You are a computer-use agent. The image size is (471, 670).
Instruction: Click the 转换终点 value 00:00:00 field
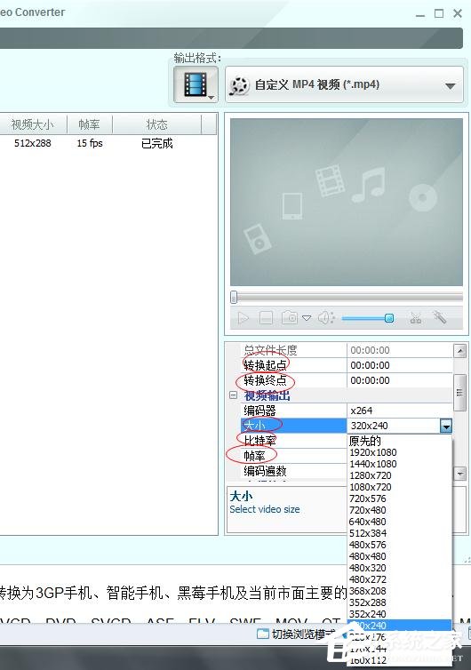[400, 380]
